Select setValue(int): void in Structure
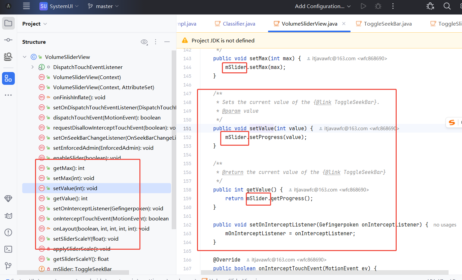 (97, 188)
